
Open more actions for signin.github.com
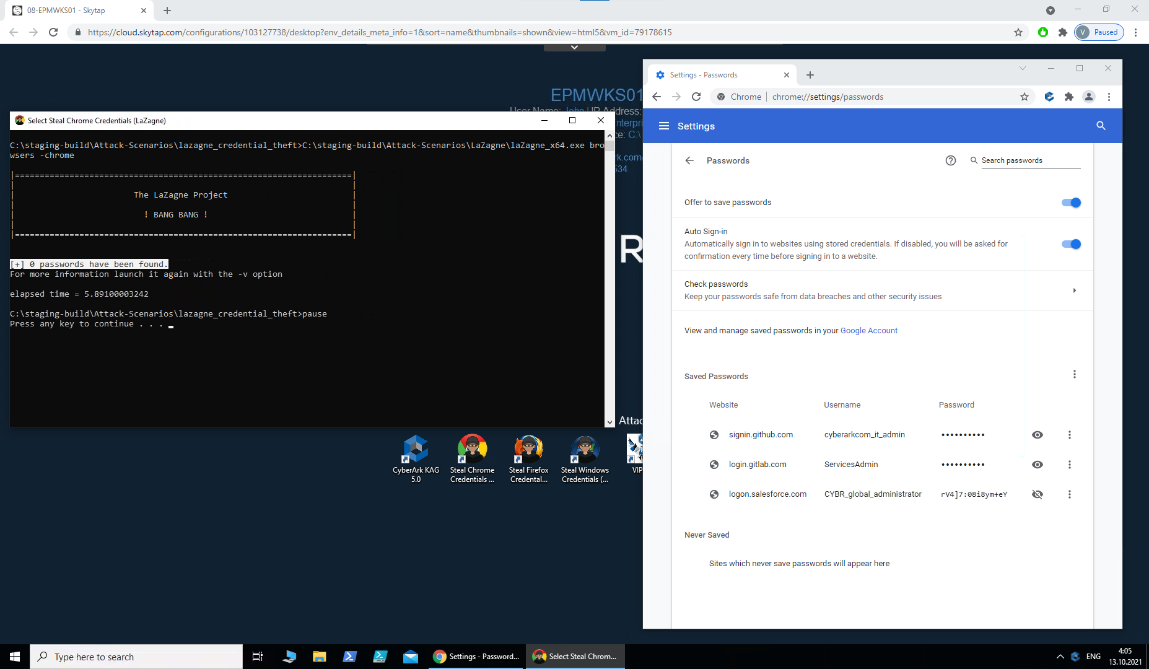1070,435
